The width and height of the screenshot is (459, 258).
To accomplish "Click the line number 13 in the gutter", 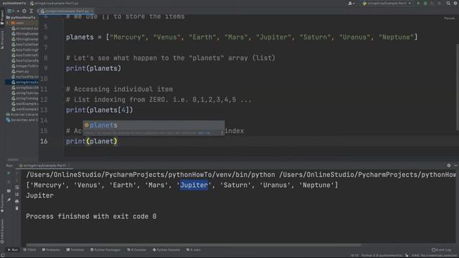I will pyautogui.click(x=44, y=110).
